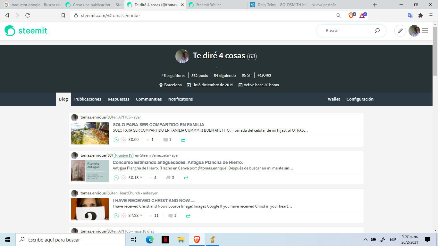Downvote the SOLO PARA SER COMPARTIDO post

point(123,140)
